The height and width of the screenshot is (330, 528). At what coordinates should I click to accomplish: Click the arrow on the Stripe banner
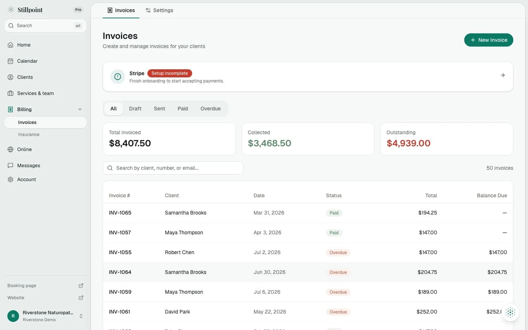click(x=503, y=75)
